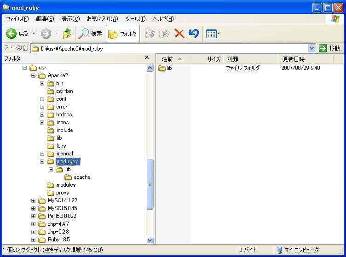Click the blue Undo arrow icon

tap(194, 34)
